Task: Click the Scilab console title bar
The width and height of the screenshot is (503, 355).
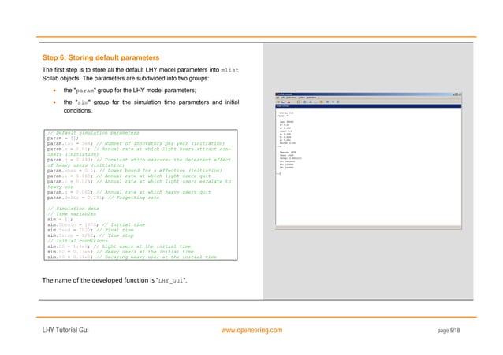Action: pyautogui.click(x=368, y=94)
